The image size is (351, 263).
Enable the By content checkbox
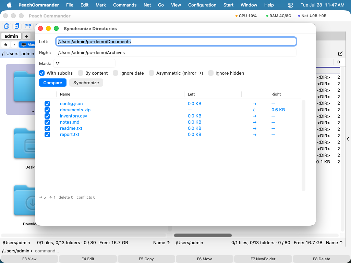coord(81,73)
